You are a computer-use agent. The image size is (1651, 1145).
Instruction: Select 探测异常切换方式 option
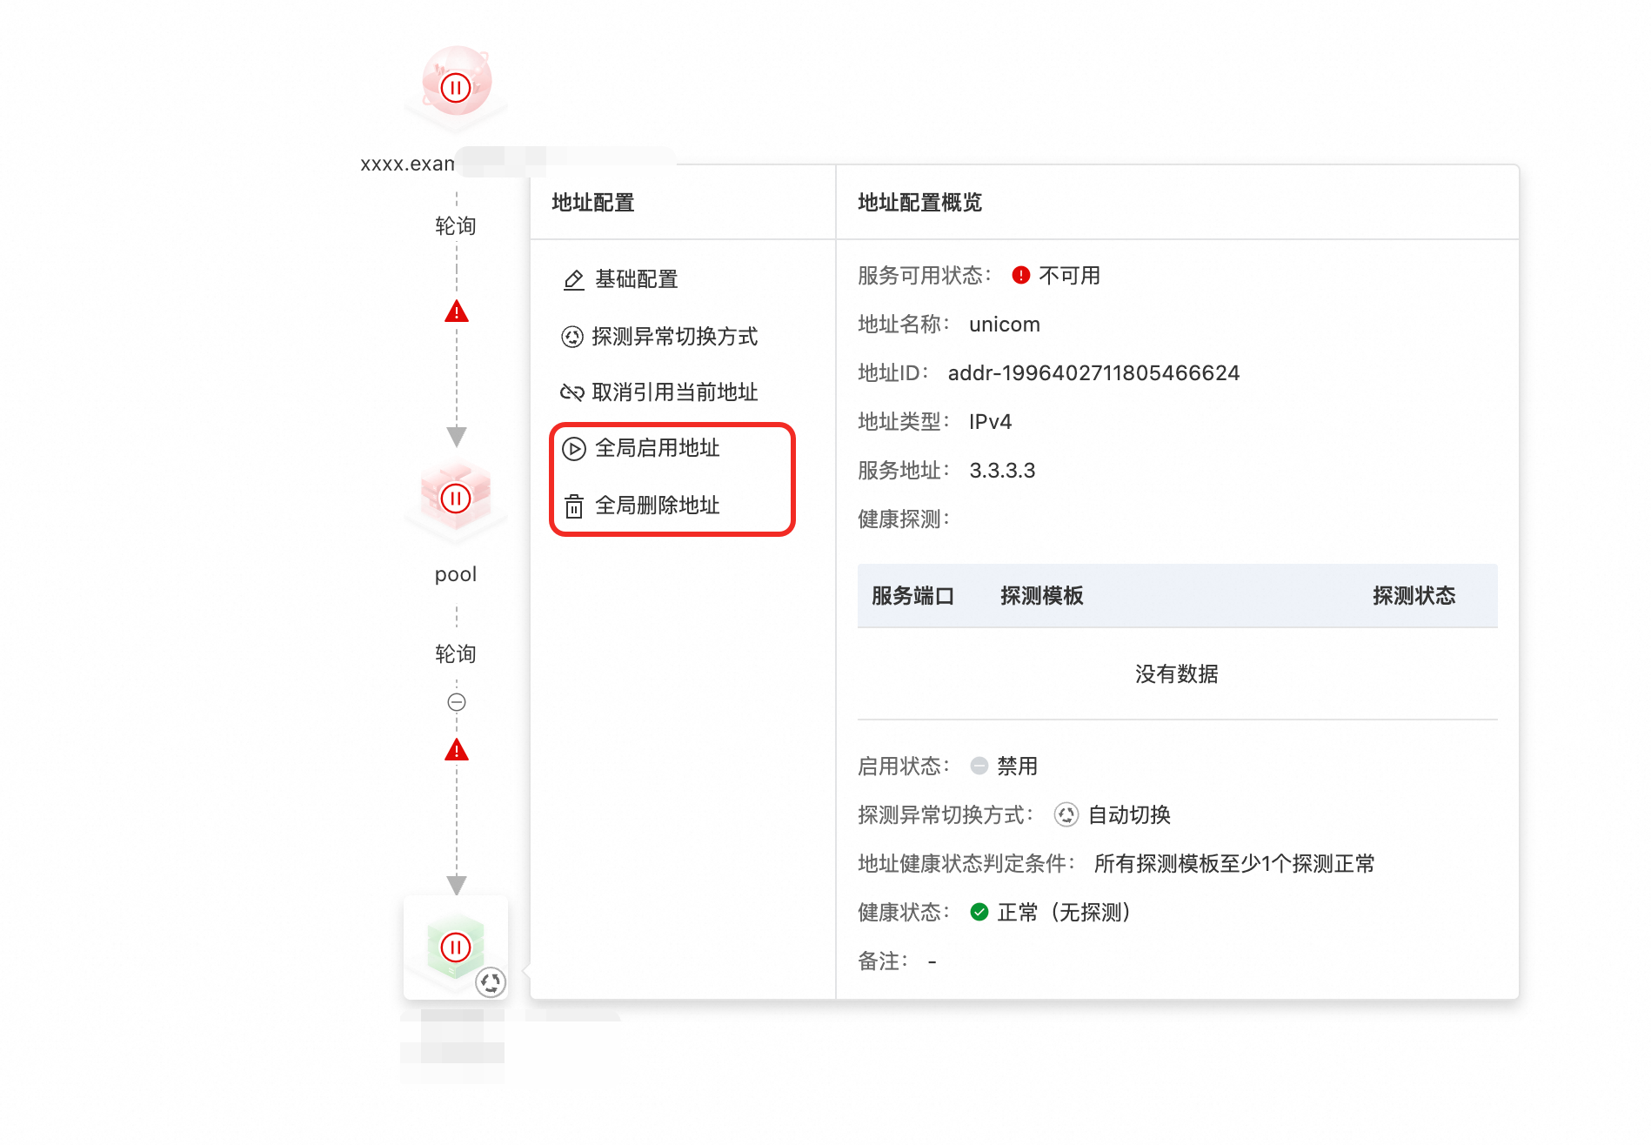pyautogui.click(x=661, y=337)
